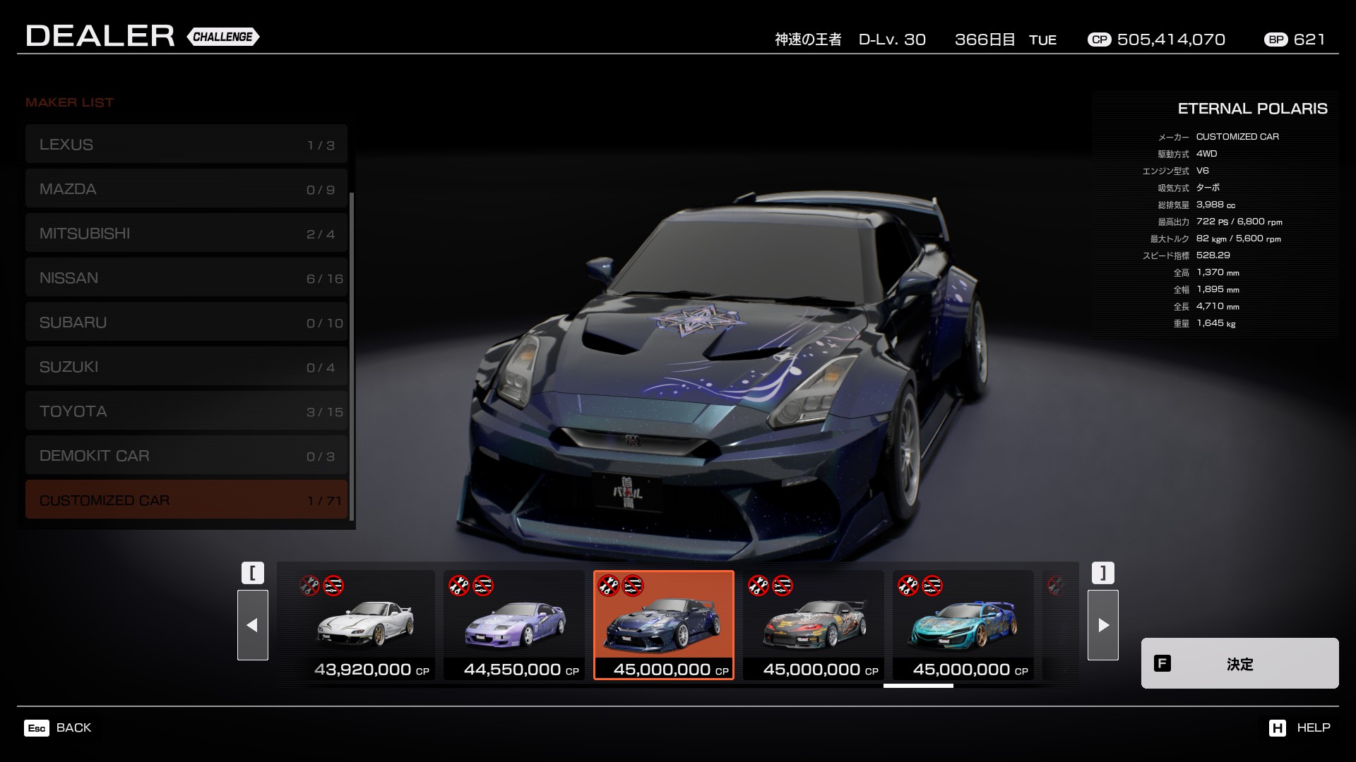Select LEXUS in the maker list

click(186, 145)
